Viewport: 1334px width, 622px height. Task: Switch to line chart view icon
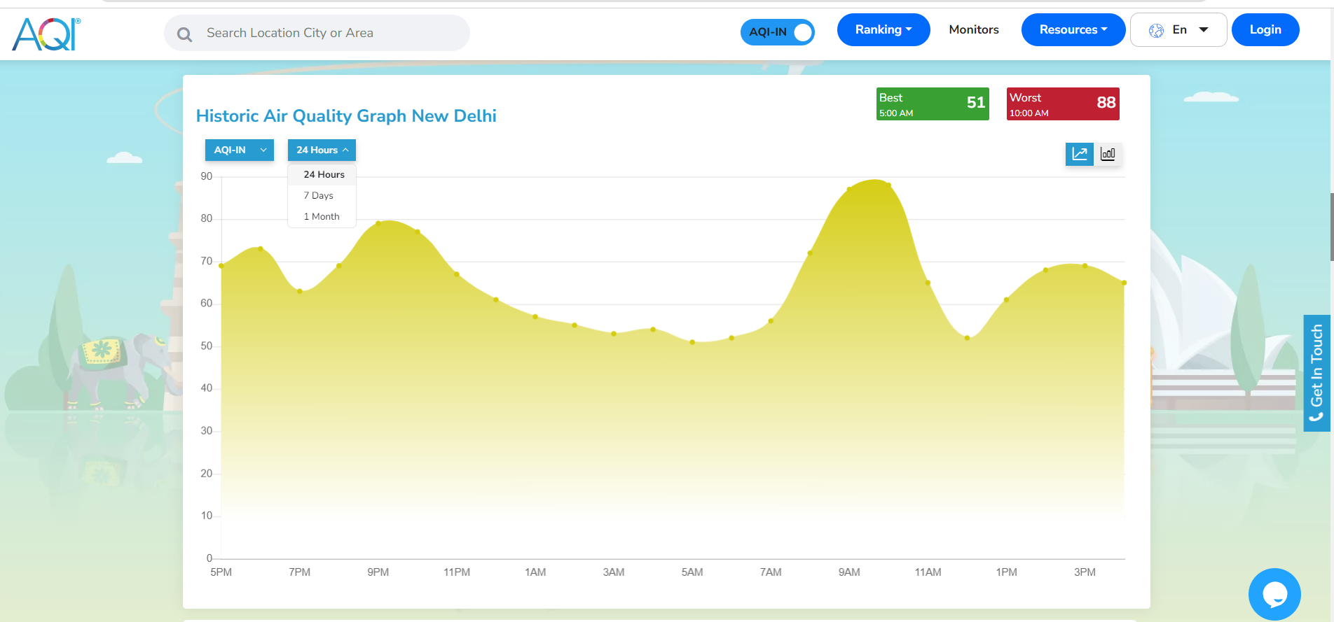pyautogui.click(x=1080, y=154)
